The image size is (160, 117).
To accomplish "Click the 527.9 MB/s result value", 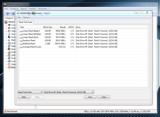I will pyautogui.click(x=60, y=34).
